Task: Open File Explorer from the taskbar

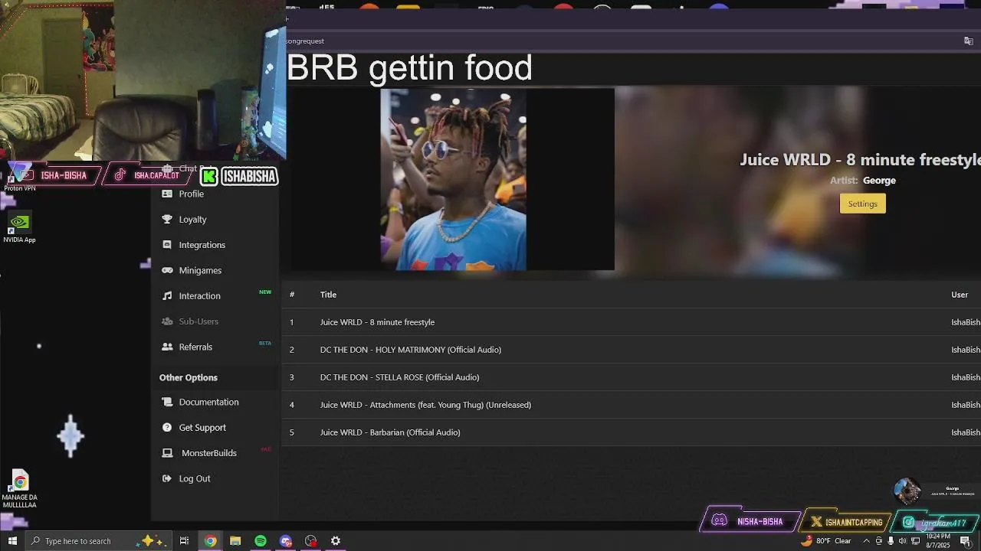Action: click(x=235, y=541)
